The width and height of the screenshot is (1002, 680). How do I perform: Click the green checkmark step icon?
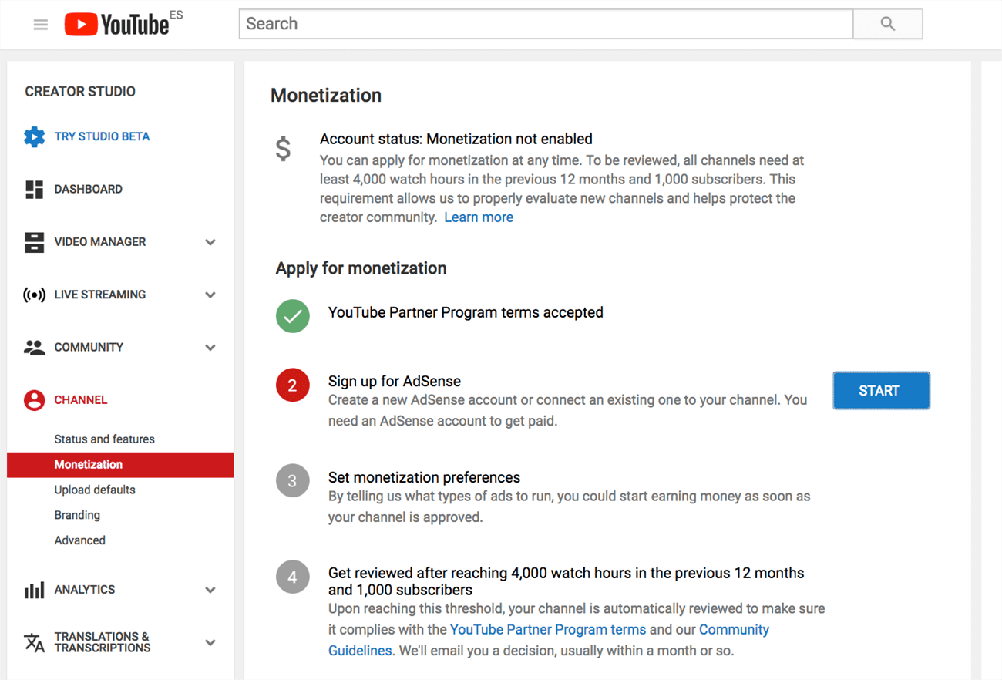tap(293, 316)
